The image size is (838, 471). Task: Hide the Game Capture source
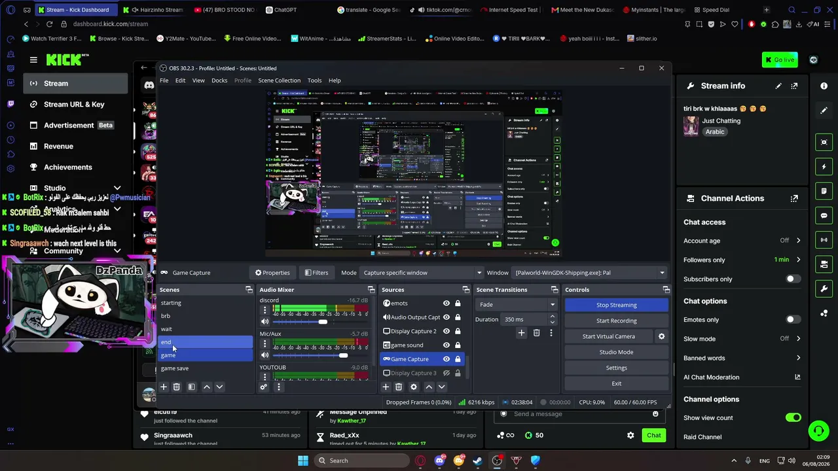pos(446,359)
